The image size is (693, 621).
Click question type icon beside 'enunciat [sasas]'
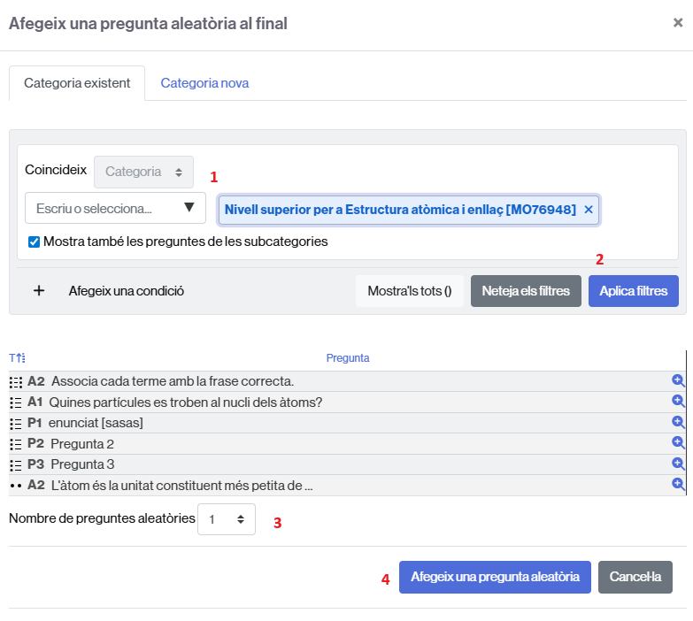click(x=16, y=424)
